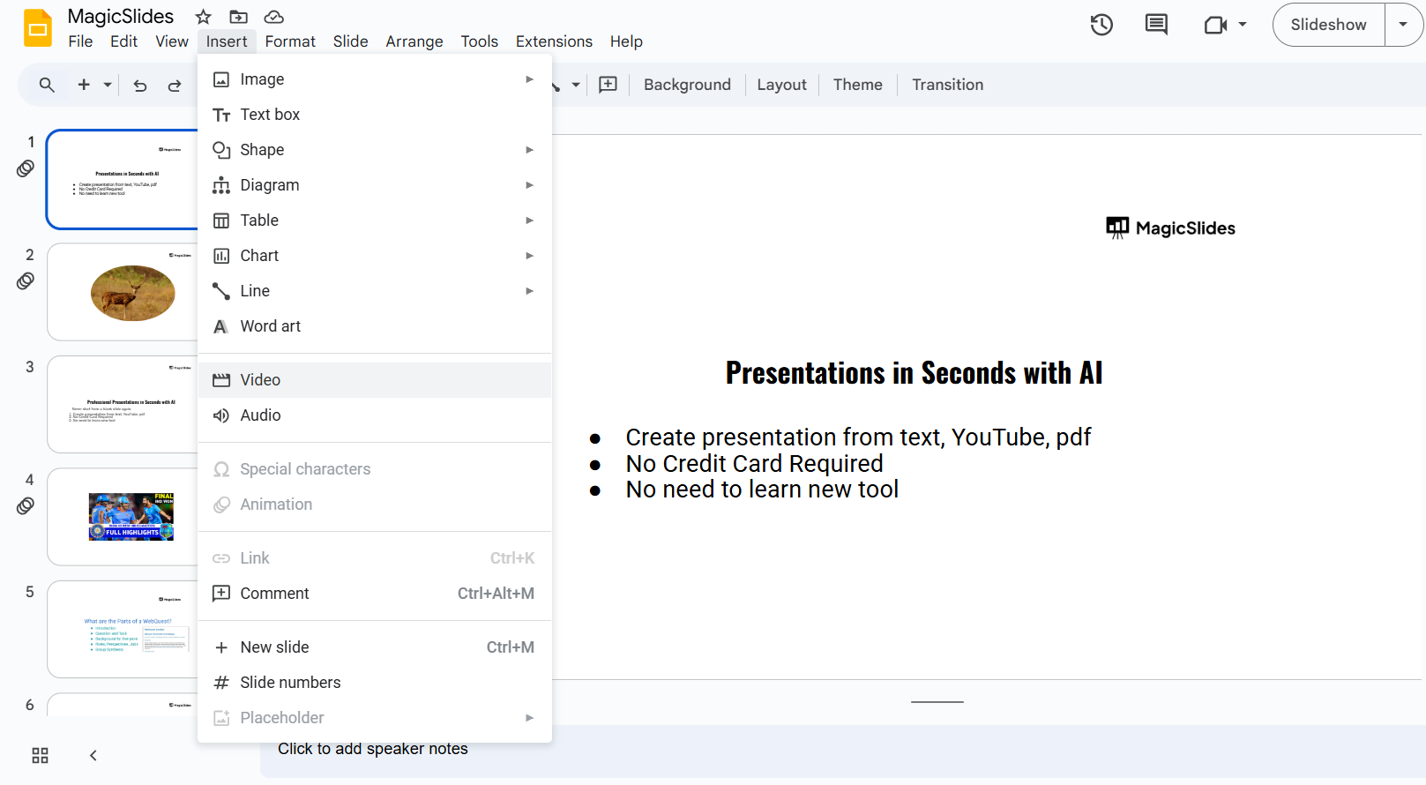Expand the Slideshow dropdown arrow
Image resolution: width=1426 pixels, height=785 pixels.
pos(1403,25)
